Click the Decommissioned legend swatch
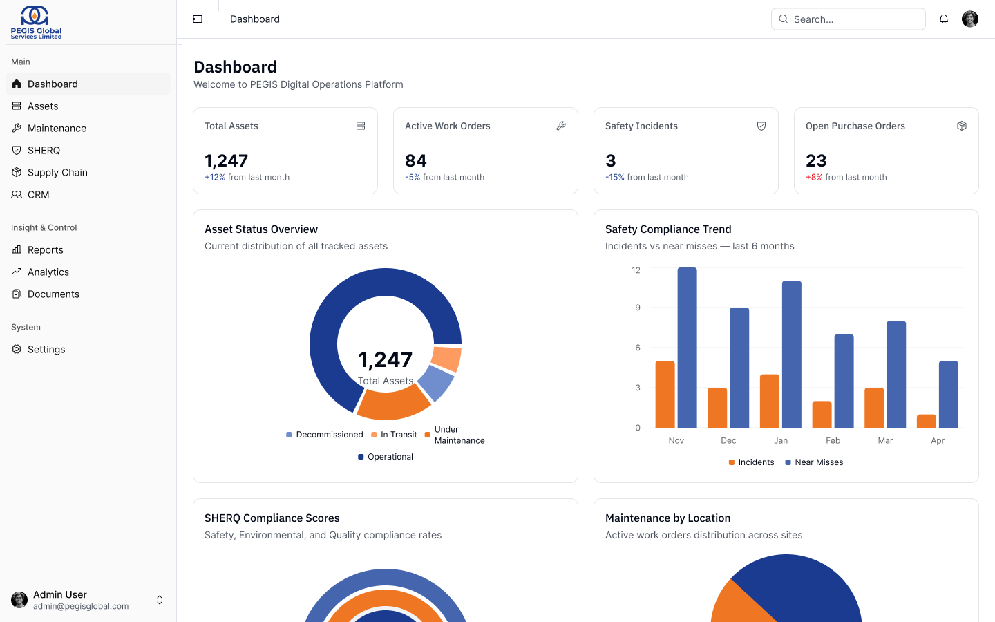Viewport: 995px width, 622px height. (x=289, y=435)
